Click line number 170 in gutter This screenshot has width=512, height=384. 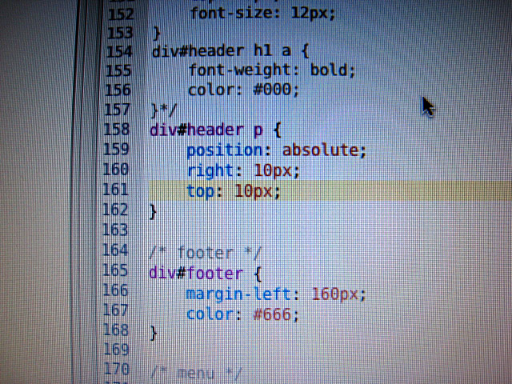(117, 369)
